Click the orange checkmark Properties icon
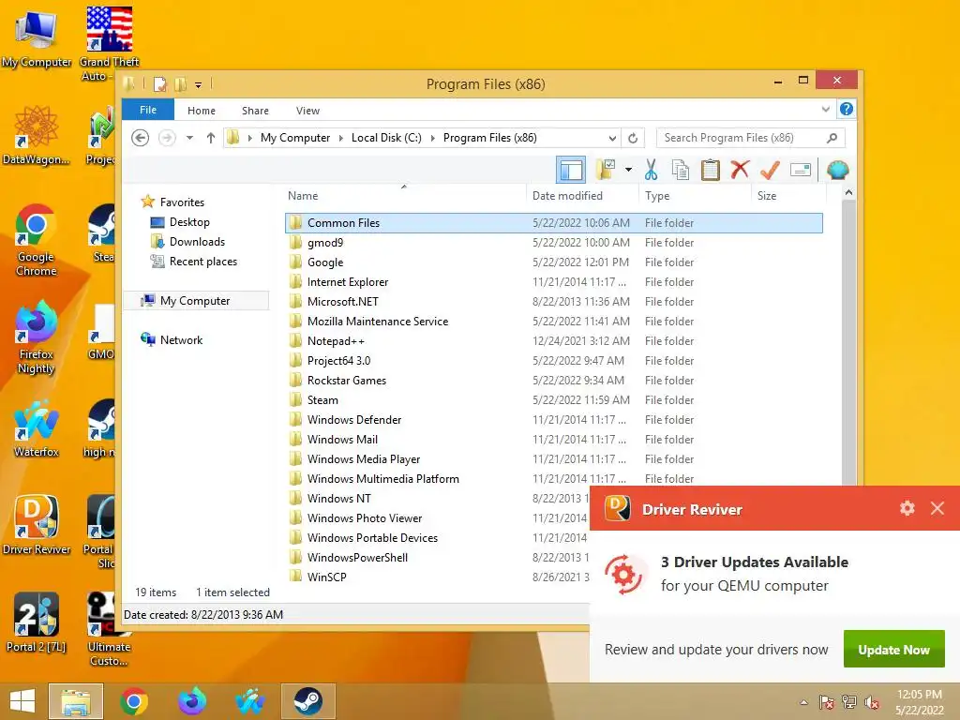 770,171
